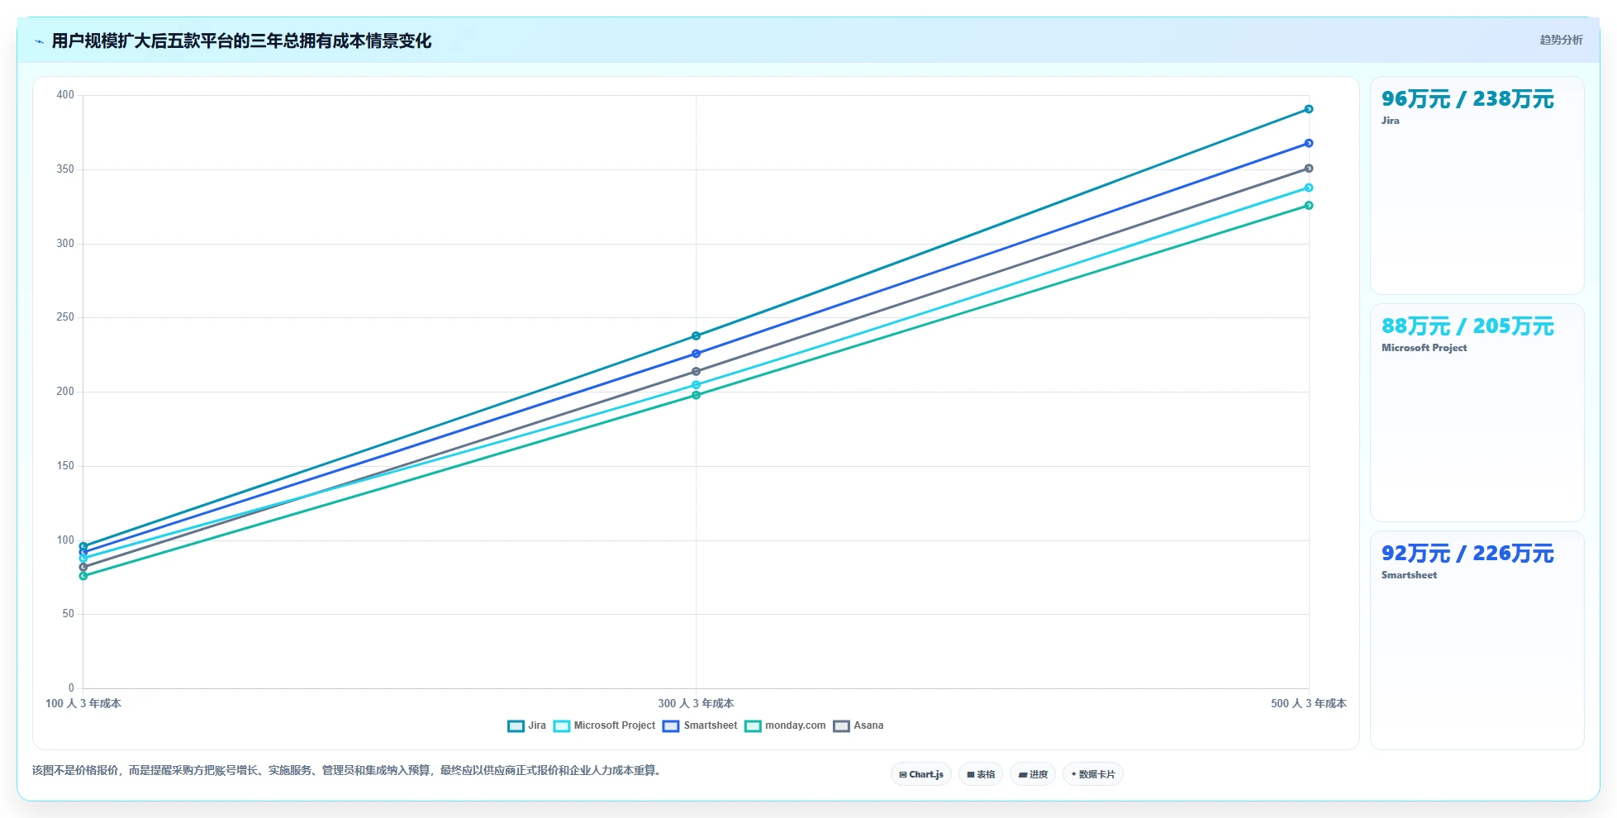
Task: Click the 数据卡片 tag chip
Action: coord(1093,774)
